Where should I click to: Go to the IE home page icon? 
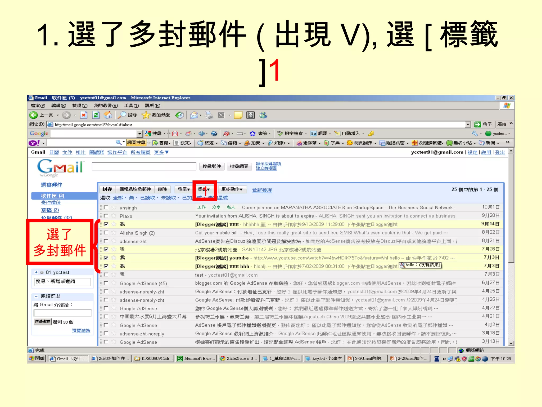click(x=108, y=115)
